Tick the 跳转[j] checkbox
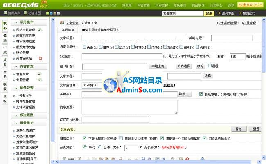 click(x=197, y=47)
